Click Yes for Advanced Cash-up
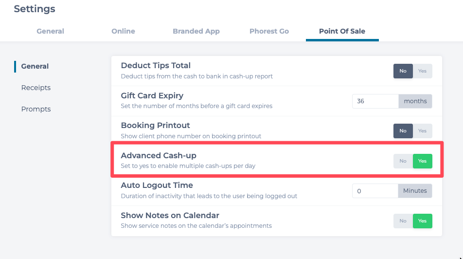Image resolution: width=463 pixels, height=259 pixels. [422, 161]
